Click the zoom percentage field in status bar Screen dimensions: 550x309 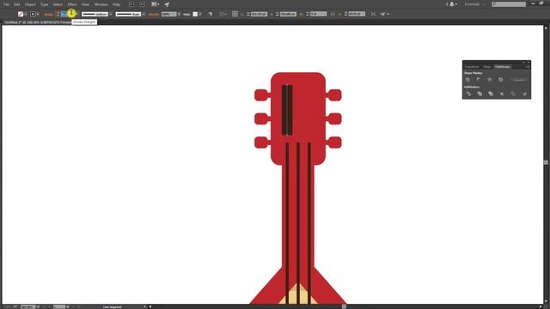click(x=28, y=307)
